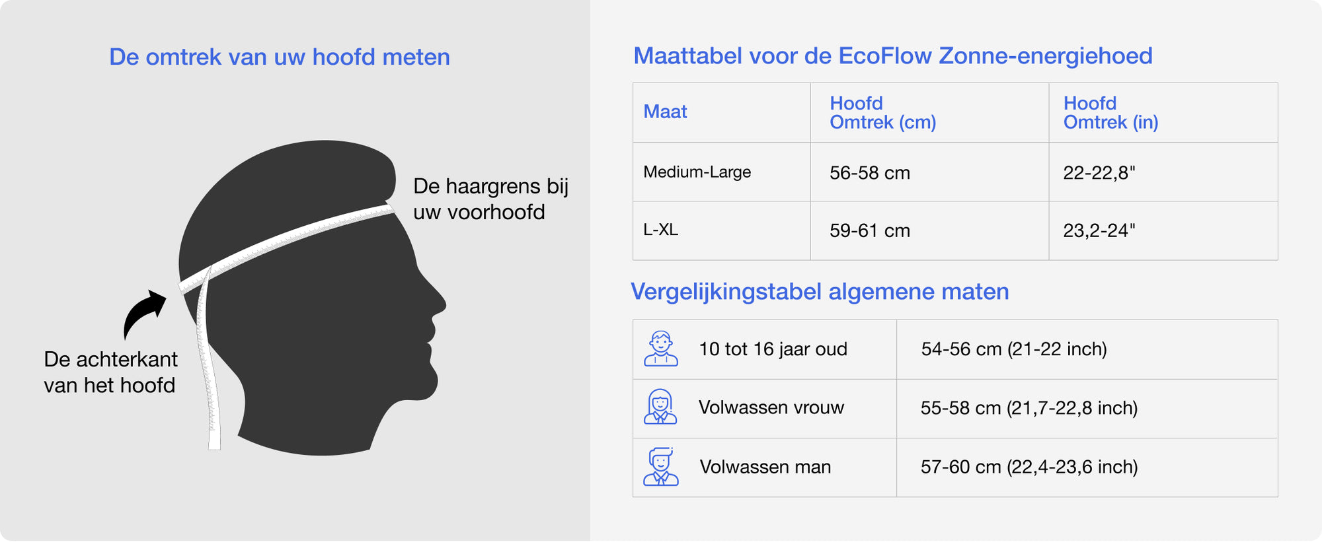
Task: Click the "Vergelijkingstabel algemene maten" heading
Action: pos(820,291)
